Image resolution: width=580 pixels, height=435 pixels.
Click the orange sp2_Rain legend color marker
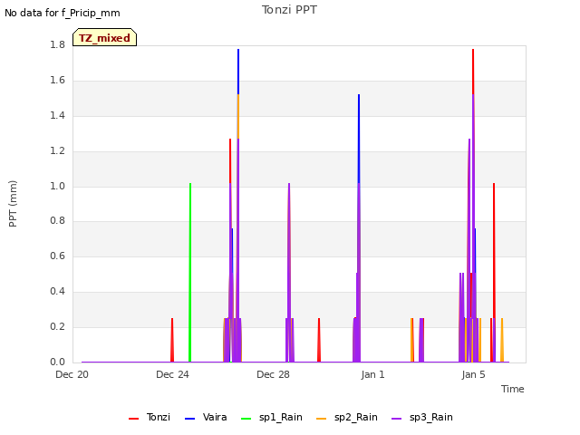(322, 419)
